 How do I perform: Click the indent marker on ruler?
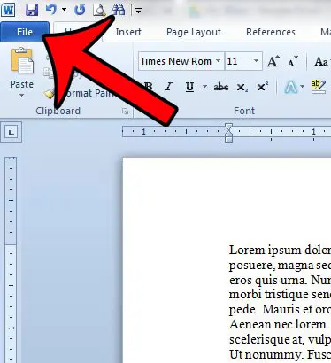pyautogui.click(x=228, y=133)
